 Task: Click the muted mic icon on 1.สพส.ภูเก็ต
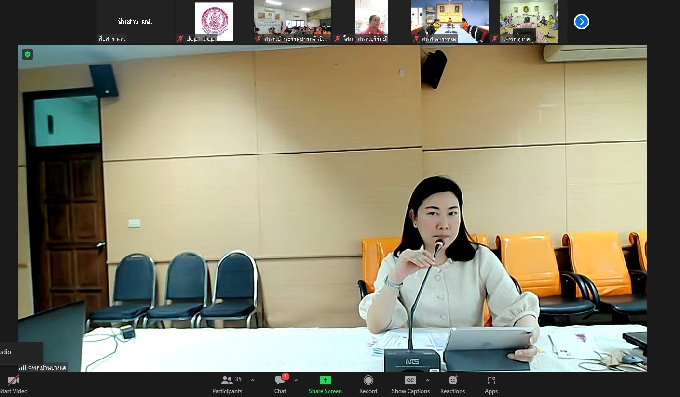pos(494,39)
